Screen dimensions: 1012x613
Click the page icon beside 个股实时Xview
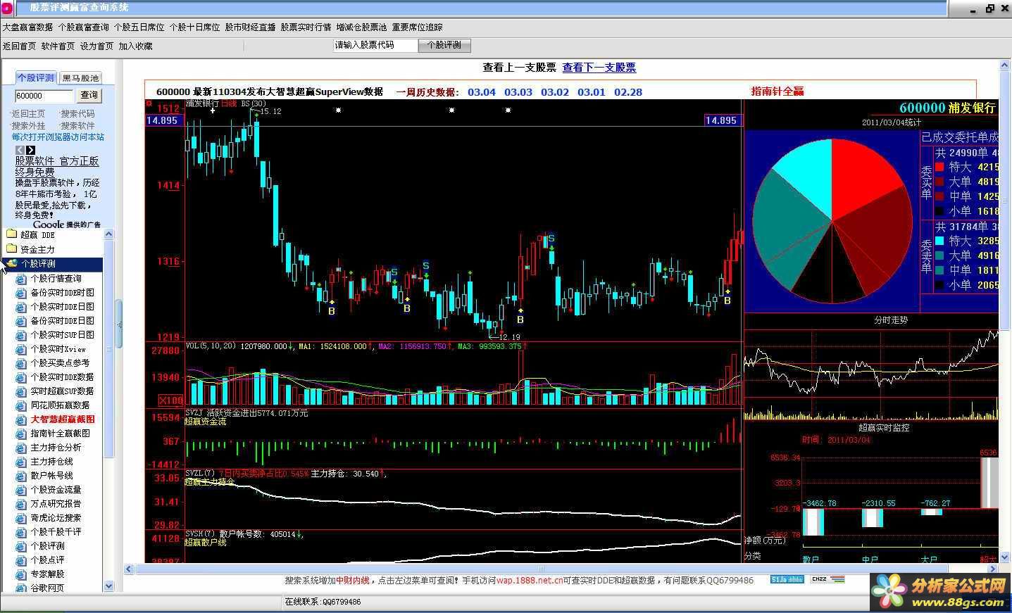pos(21,349)
